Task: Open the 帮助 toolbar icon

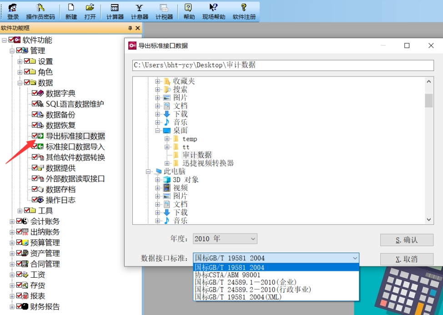Action: (x=187, y=11)
